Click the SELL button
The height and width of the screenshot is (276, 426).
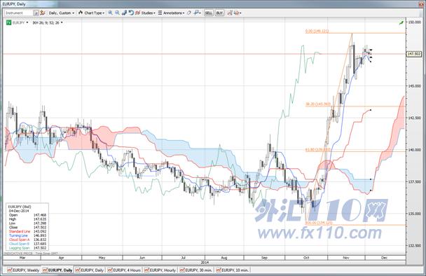pyautogui.click(x=209, y=13)
